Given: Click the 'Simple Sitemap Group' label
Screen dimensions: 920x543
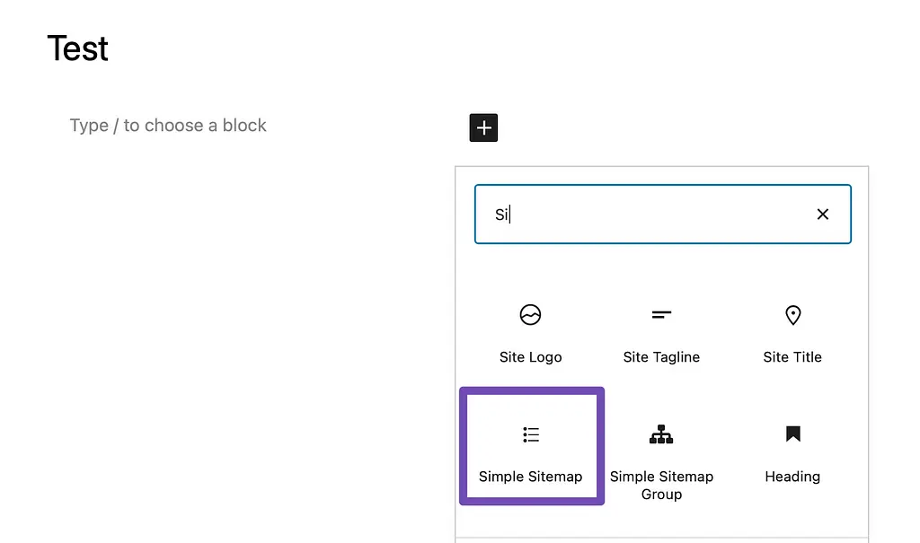Looking at the screenshot, I should click(x=661, y=486).
